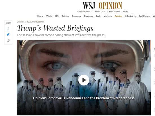The image size is (155, 116).
Task: Go to the Business section
Action: [x=88, y=16]
